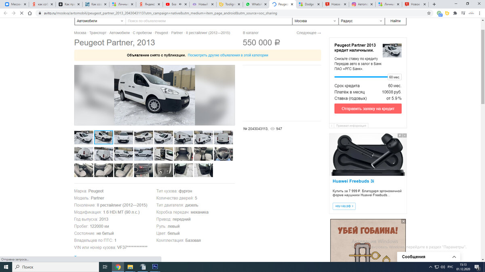
Task: Switch to the WhatsApp tab
Action: pyautogui.click(x=256, y=4)
